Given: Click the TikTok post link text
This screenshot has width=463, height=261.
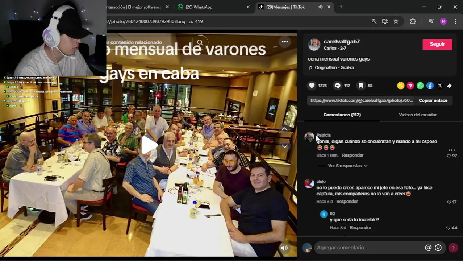Looking at the screenshot, I should point(362,100).
